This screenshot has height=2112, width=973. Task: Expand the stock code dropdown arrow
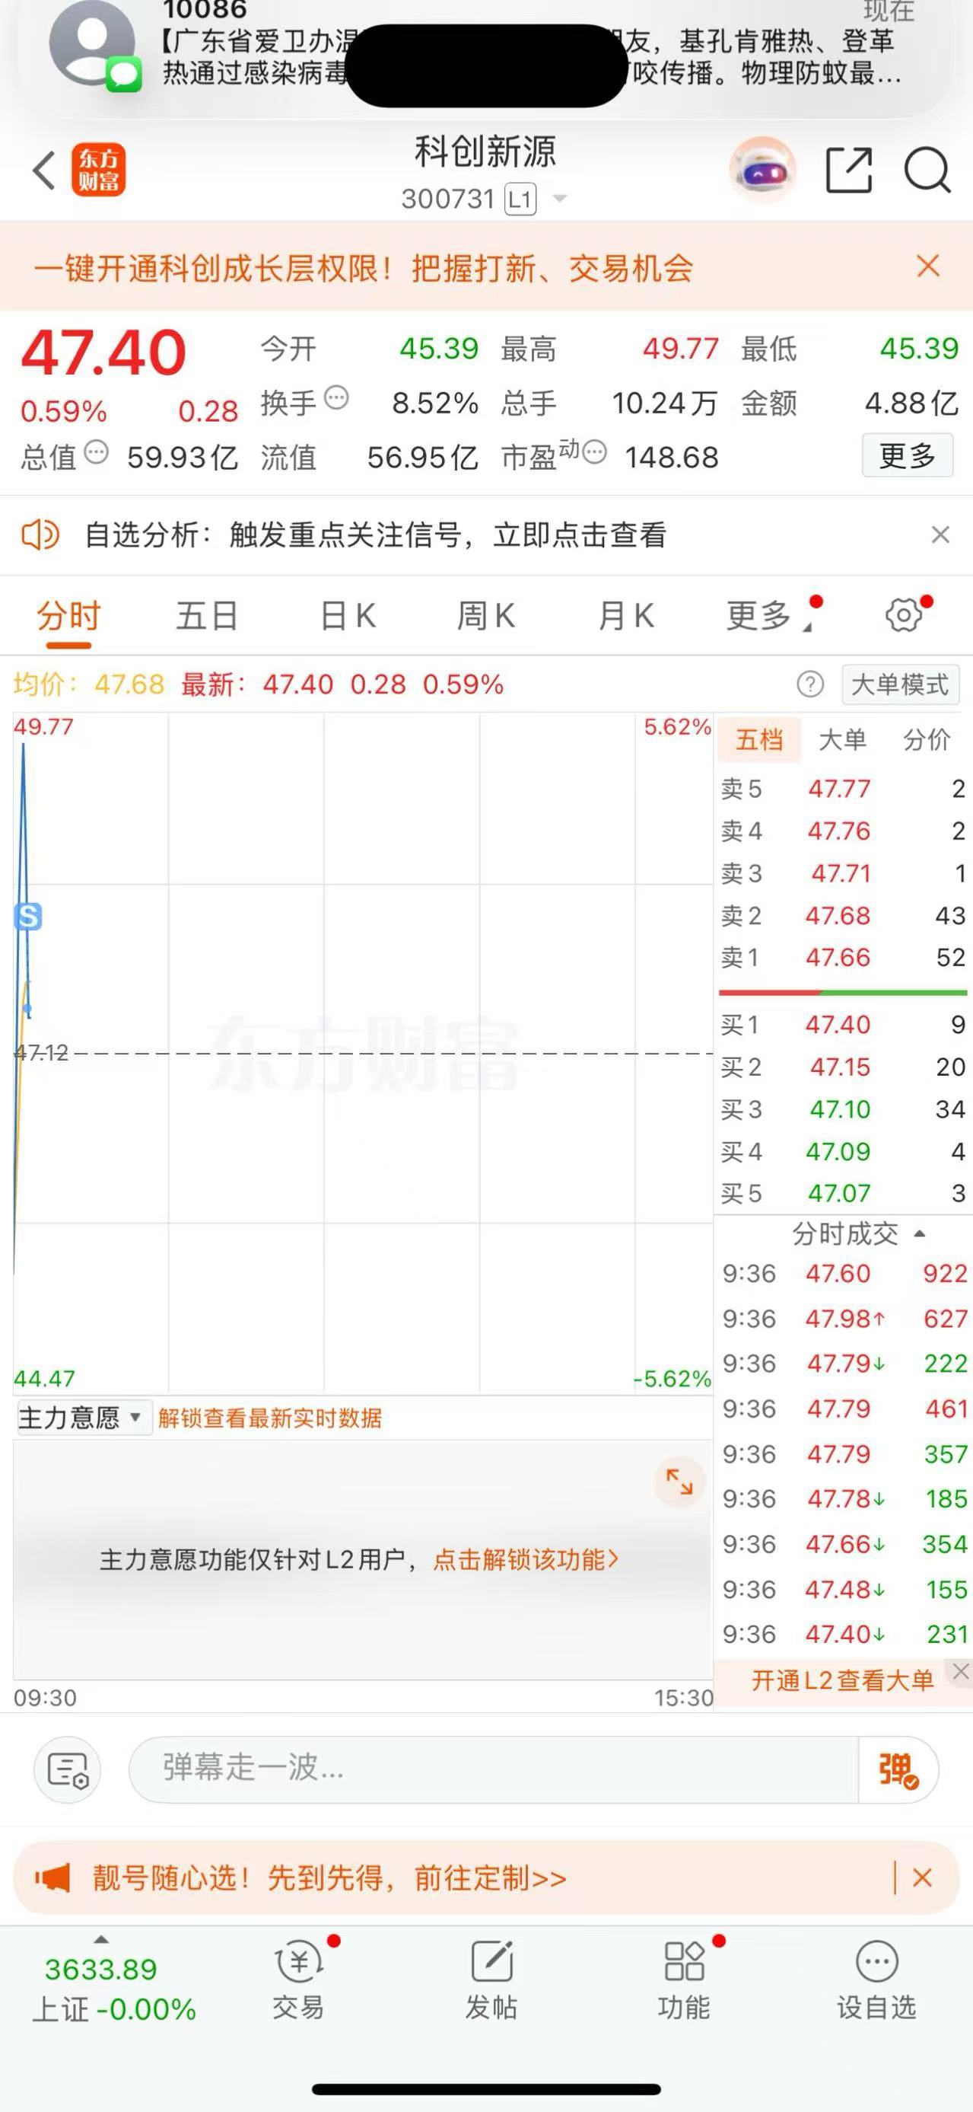point(560,199)
